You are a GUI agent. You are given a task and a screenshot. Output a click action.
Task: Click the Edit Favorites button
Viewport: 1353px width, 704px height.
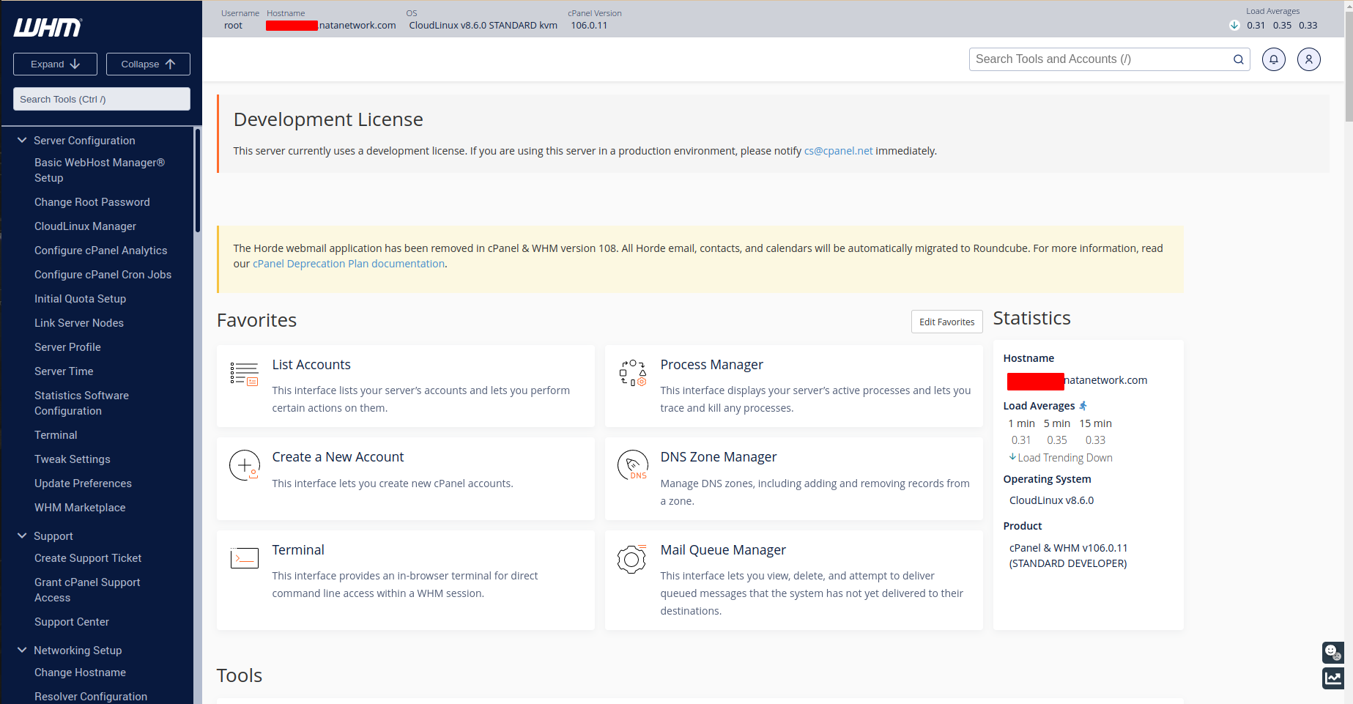(x=947, y=322)
